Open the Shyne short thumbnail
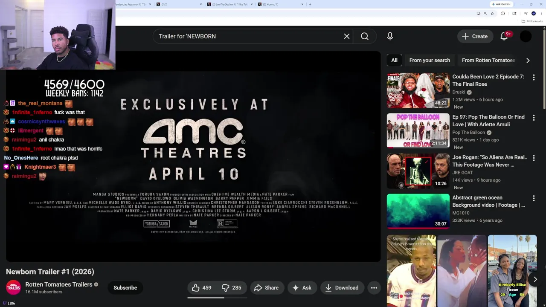 tap(411, 271)
